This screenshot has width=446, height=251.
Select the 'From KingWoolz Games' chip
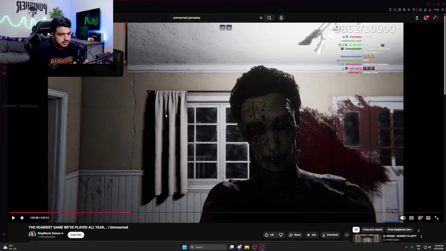400,230
